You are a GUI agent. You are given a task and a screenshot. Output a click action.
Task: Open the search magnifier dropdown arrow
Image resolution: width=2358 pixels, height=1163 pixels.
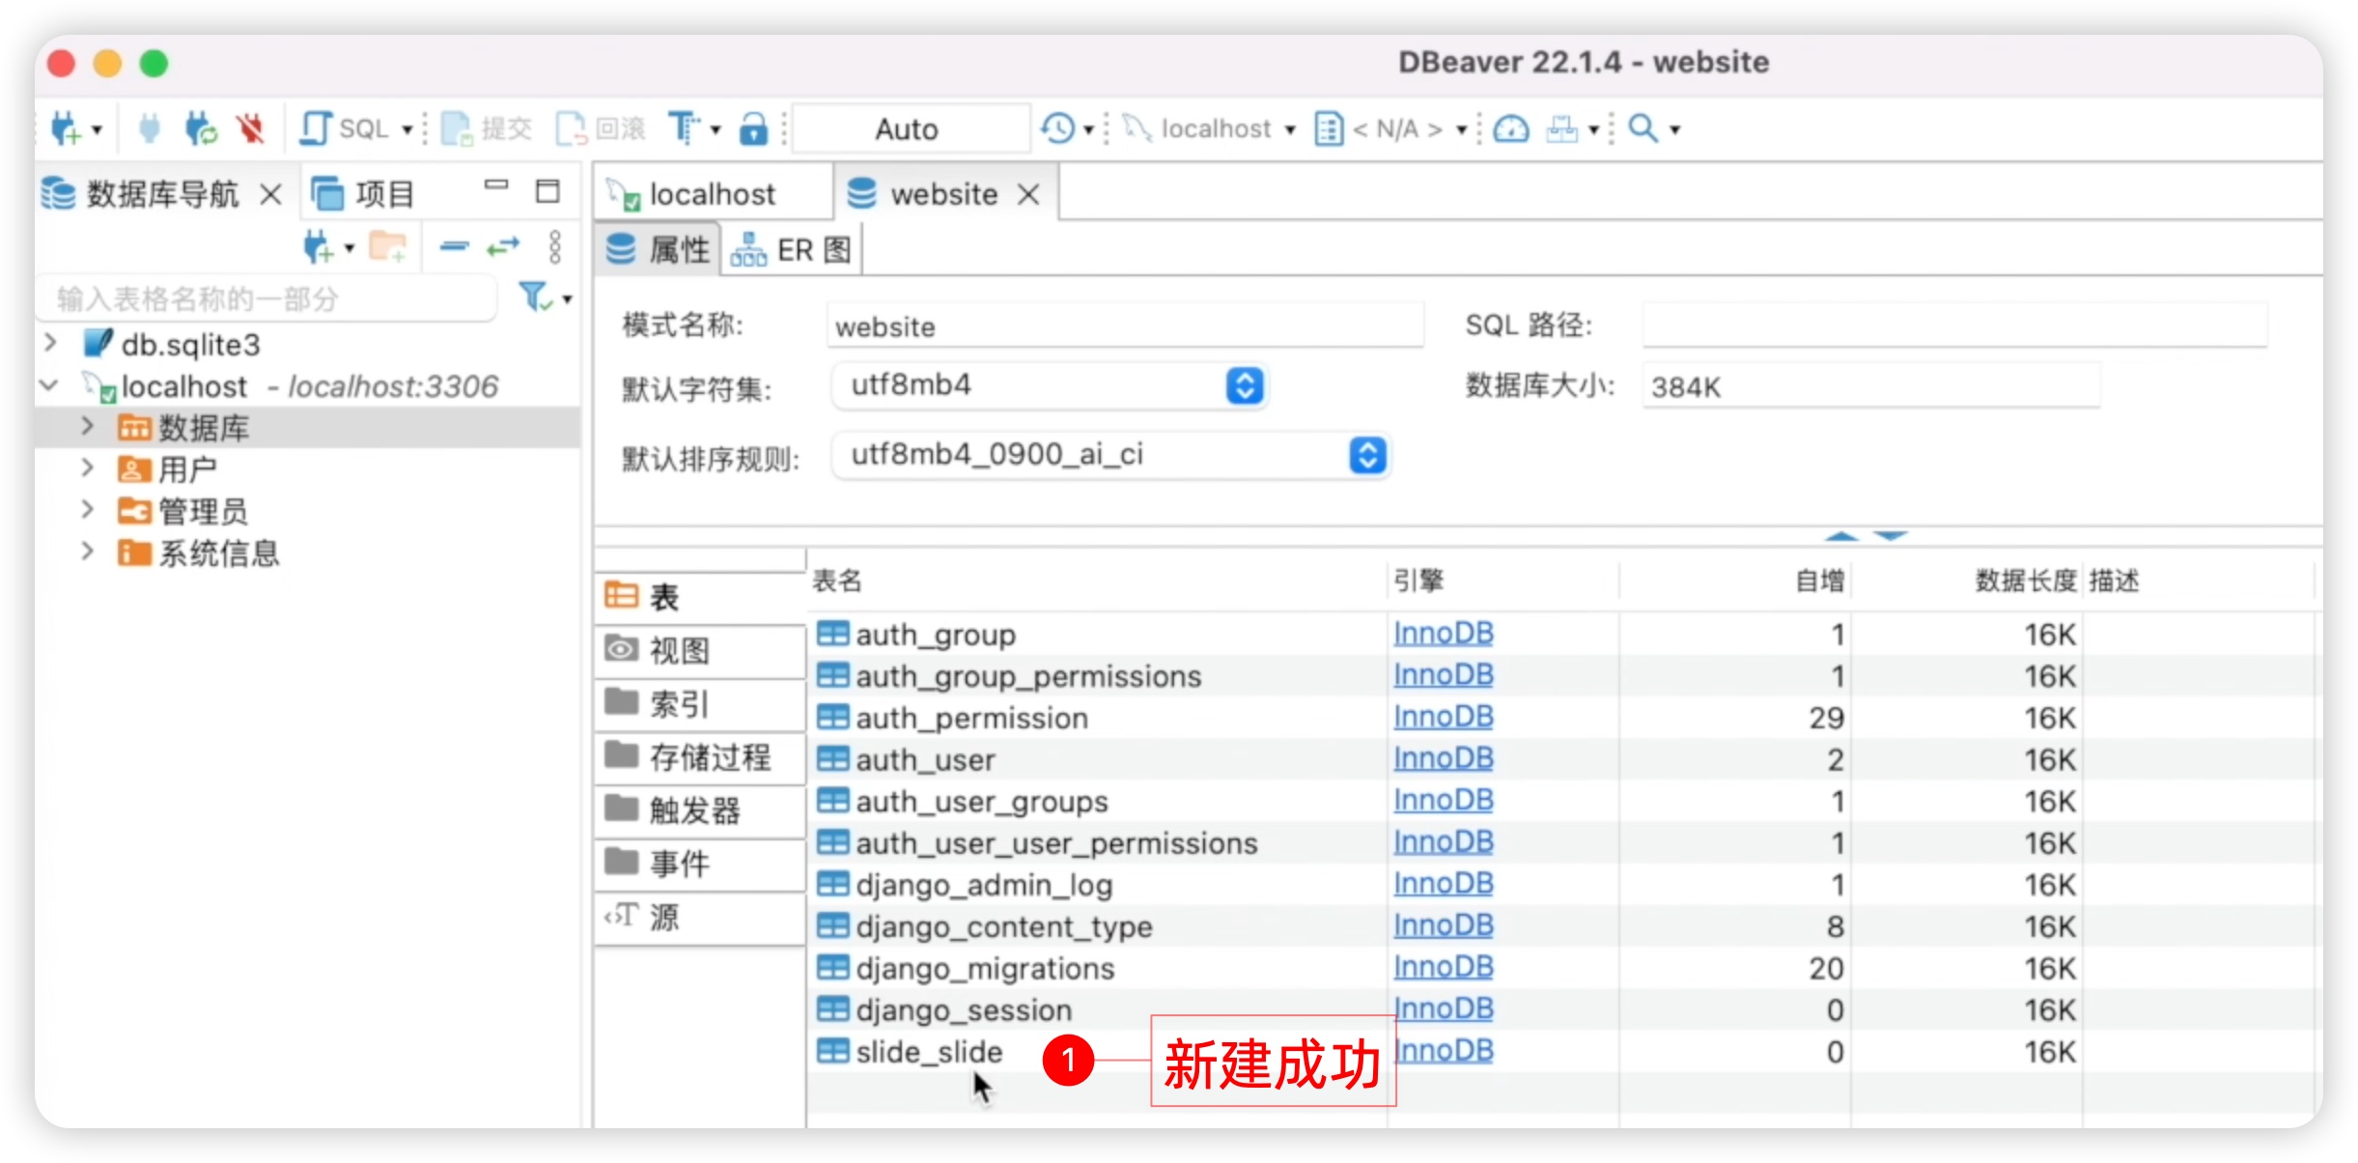pos(1675,129)
